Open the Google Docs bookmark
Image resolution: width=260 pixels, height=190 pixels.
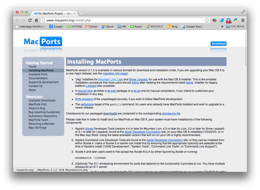(192, 27)
